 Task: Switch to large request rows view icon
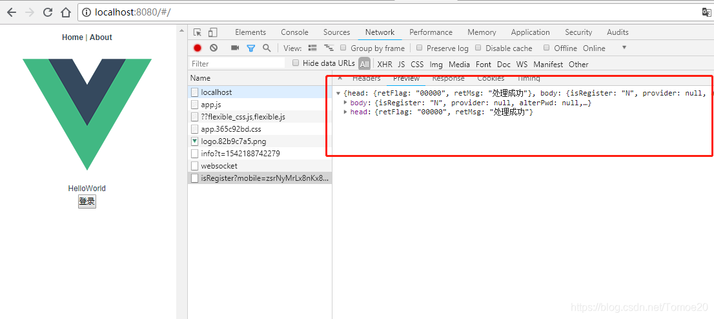312,48
